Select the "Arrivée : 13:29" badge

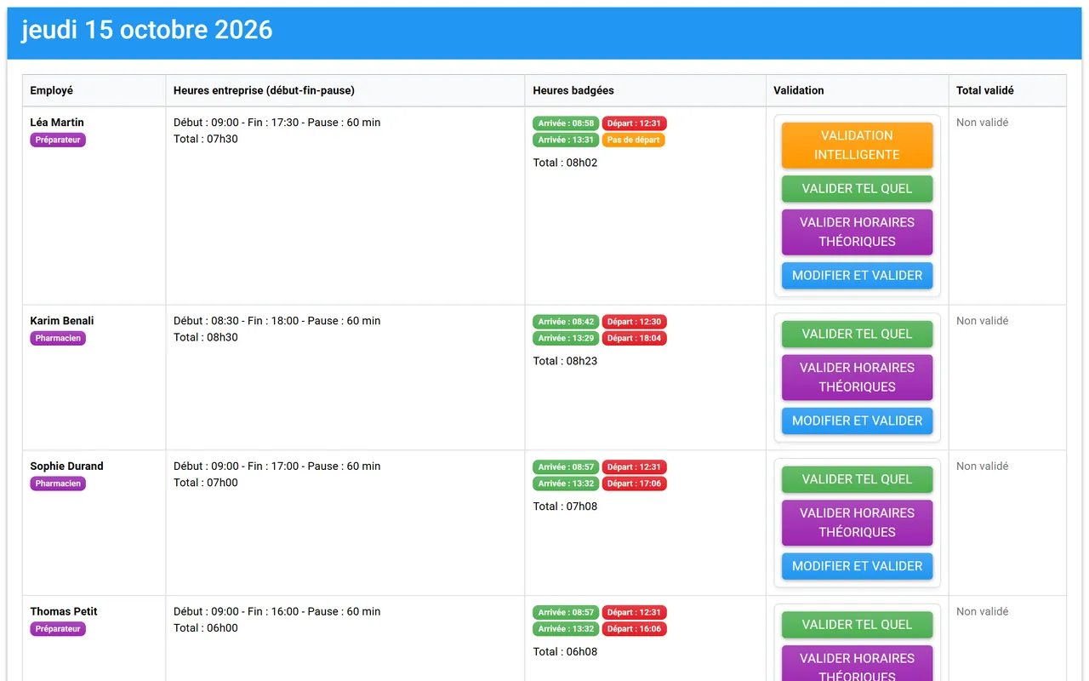[x=566, y=338]
